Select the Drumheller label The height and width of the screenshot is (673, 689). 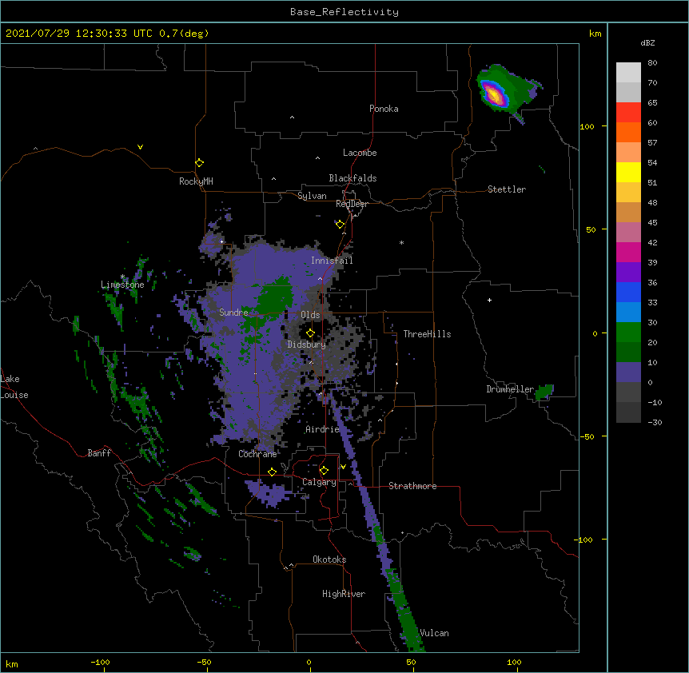coord(510,389)
